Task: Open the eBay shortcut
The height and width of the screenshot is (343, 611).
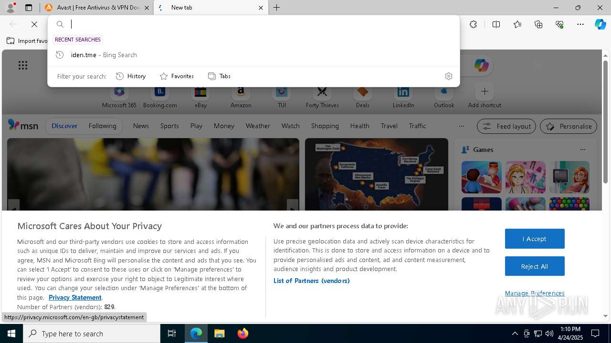Action: [200, 97]
